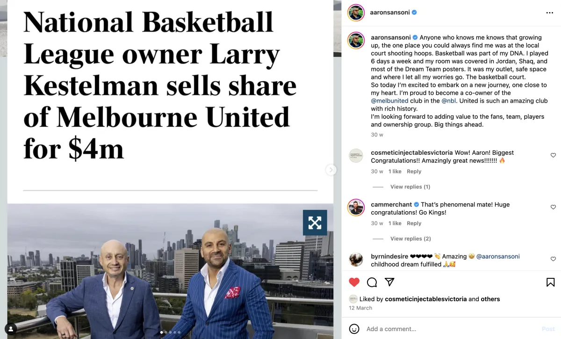Open @melbunited mention link
The width and height of the screenshot is (561, 339).
[x=389, y=101]
